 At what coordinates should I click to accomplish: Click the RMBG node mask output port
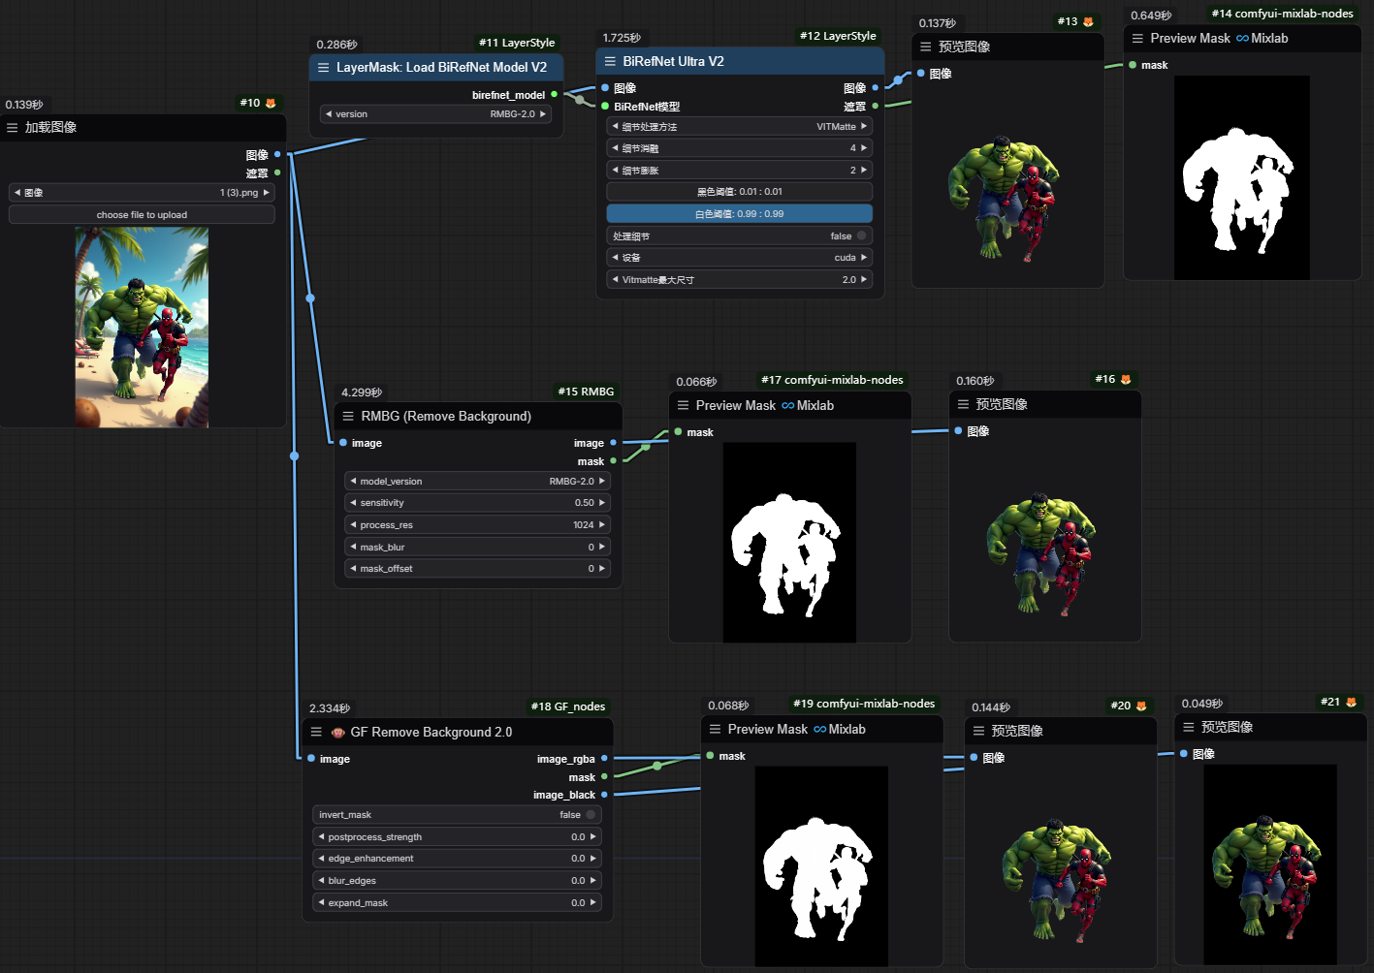613,461
